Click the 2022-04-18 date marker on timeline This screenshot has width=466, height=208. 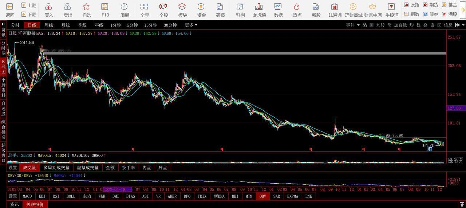[117, 189]
